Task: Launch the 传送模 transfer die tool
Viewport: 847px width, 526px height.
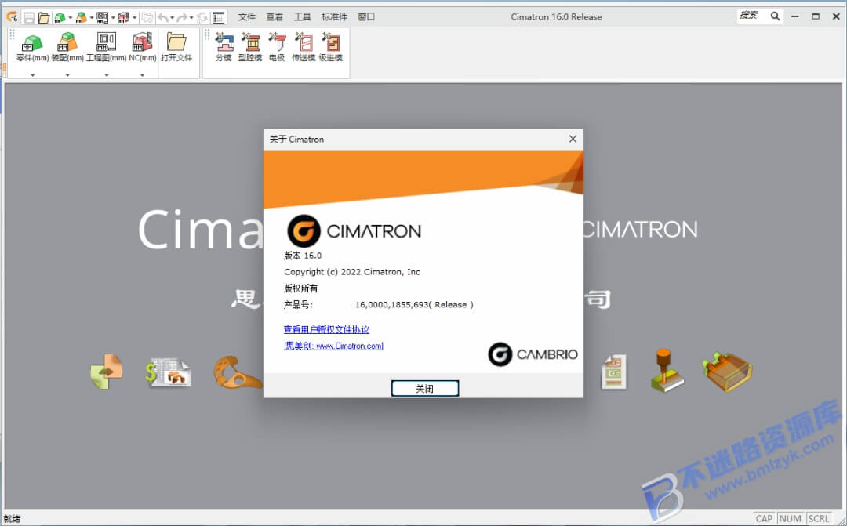Action: pyautogui.click(x=304, y=47)
